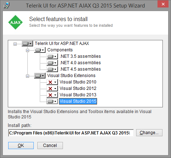Select the Telerik UI for ASP.NET AJAX tree item

pos(62,44)
